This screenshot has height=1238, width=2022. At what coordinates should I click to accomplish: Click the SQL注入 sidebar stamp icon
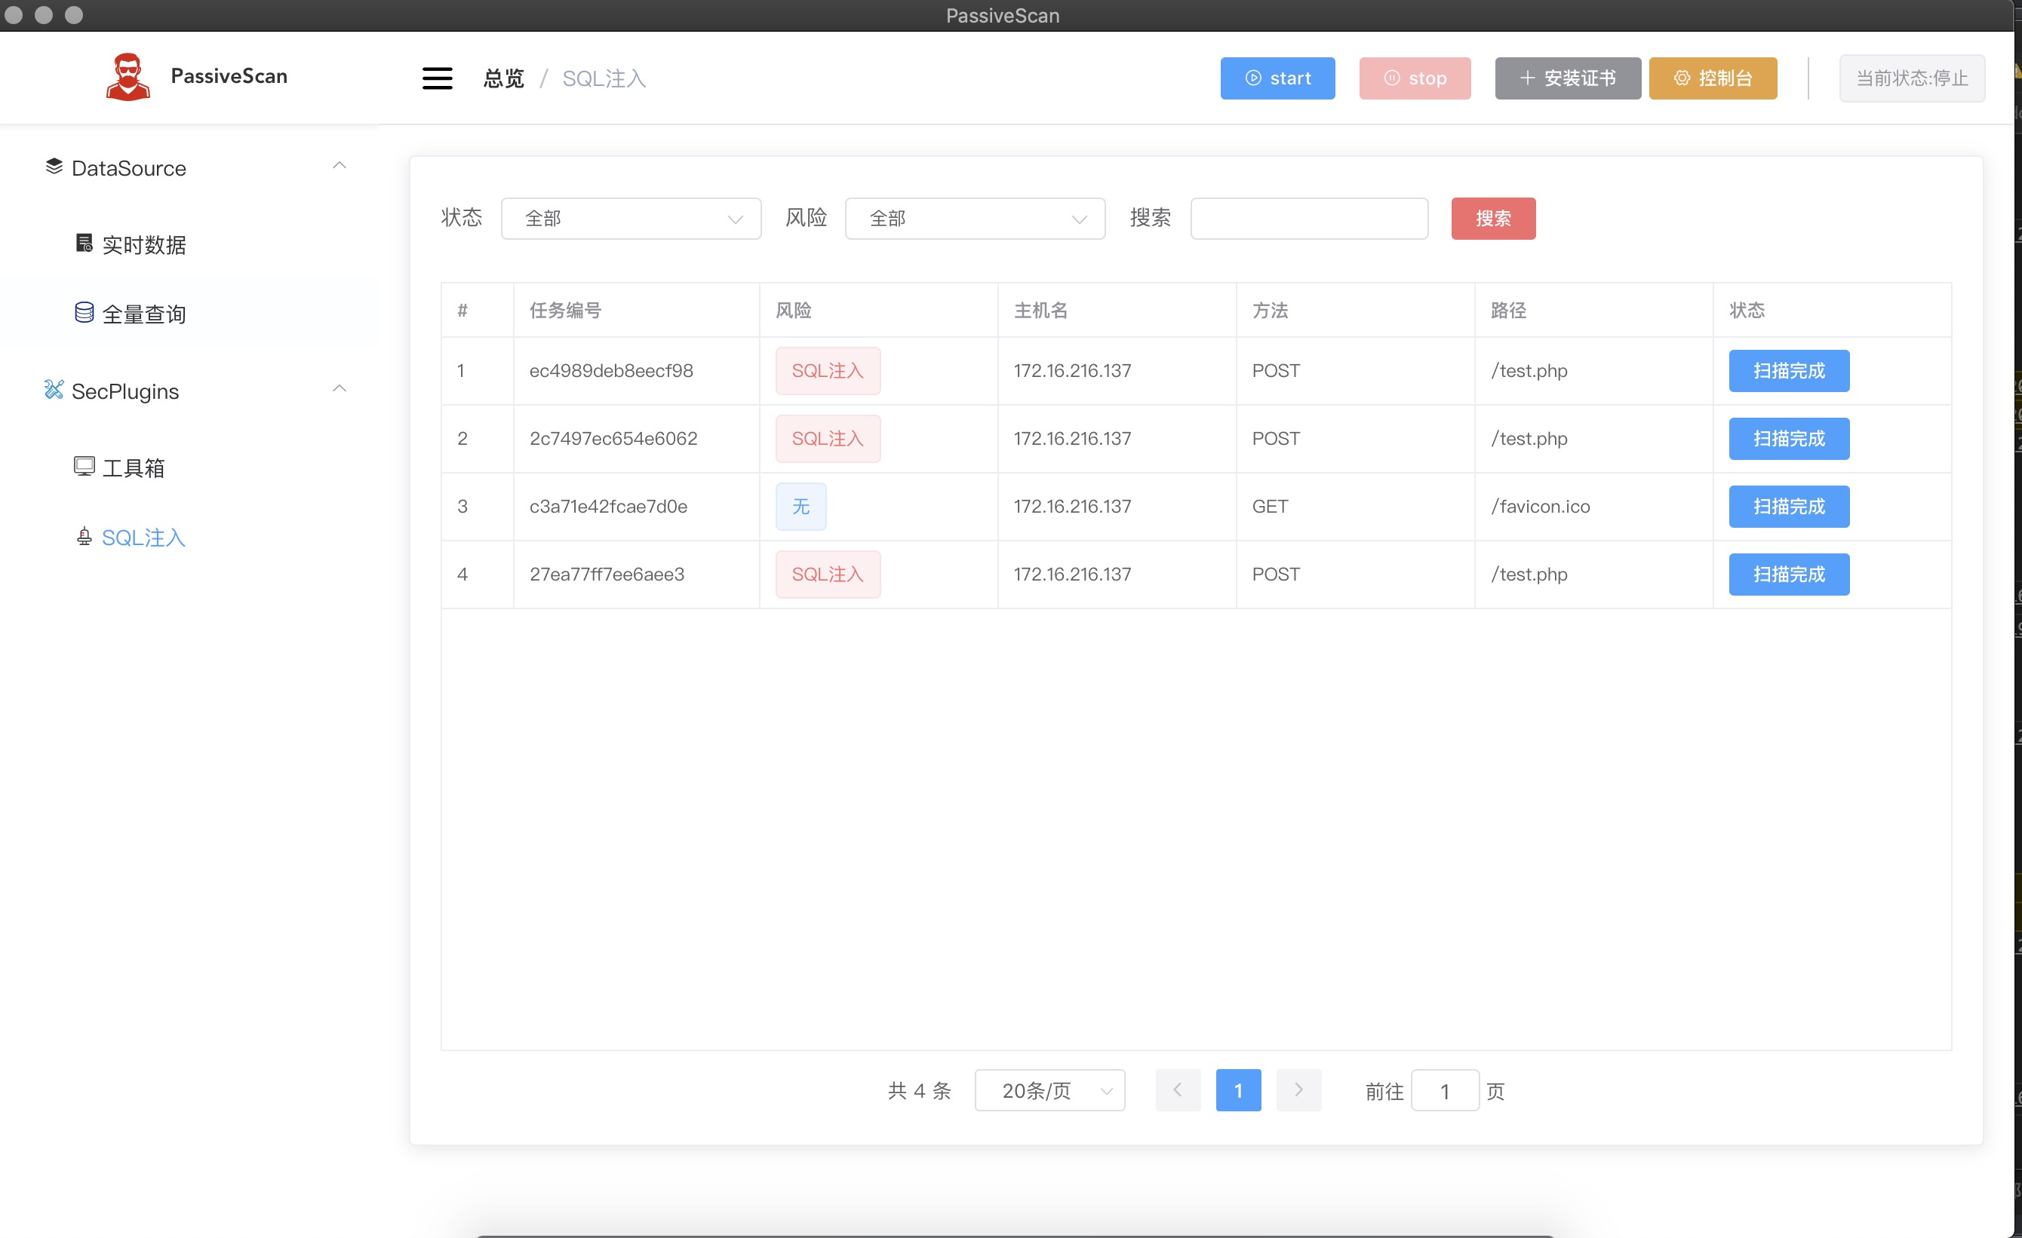[84, 537]
